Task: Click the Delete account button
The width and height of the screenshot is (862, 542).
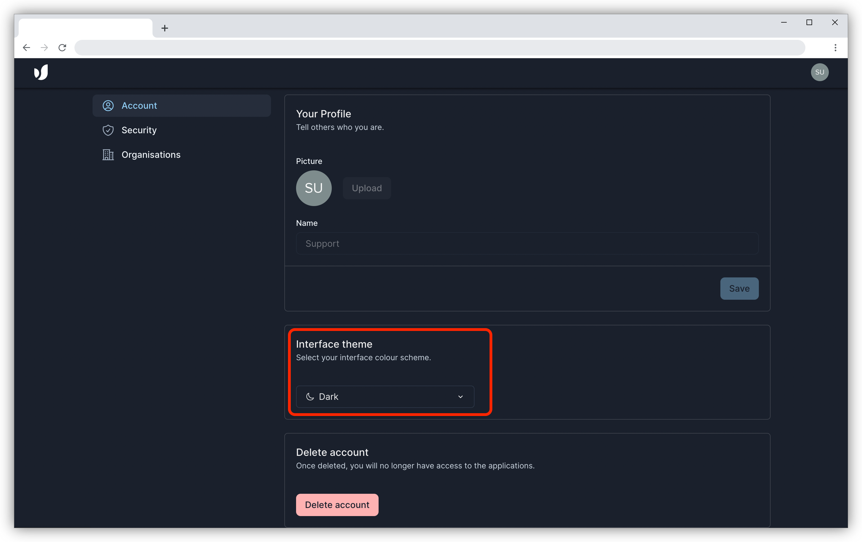Action: pos(337,505)
